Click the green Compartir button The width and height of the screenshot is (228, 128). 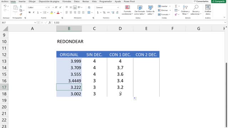tap(218, 1)
